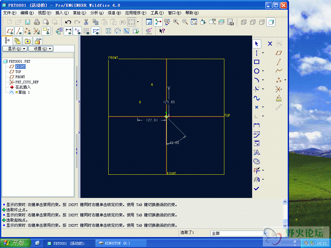Click the 开始 Start button
331x248 pixels.
tap(15, 243)
